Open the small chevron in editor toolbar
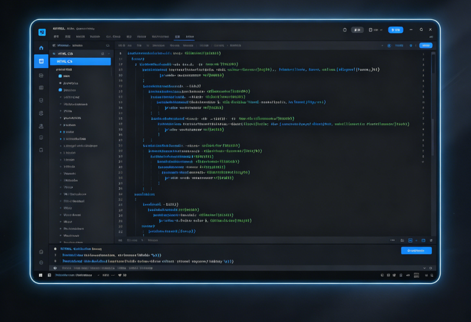Viewport: 471px width, 322px height. [382, 45]
